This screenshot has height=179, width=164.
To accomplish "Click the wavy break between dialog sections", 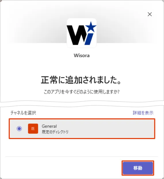I will click(82, 104).
